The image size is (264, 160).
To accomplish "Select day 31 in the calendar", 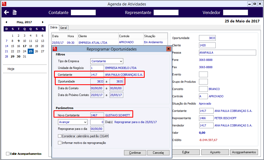I will click(25, 56).
